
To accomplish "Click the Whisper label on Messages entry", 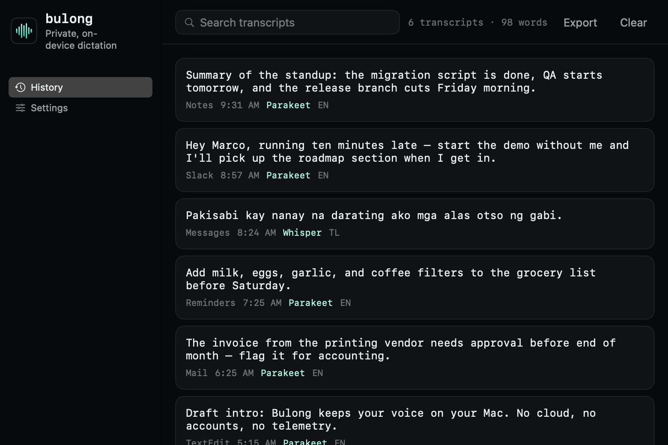I will point(302,233).
